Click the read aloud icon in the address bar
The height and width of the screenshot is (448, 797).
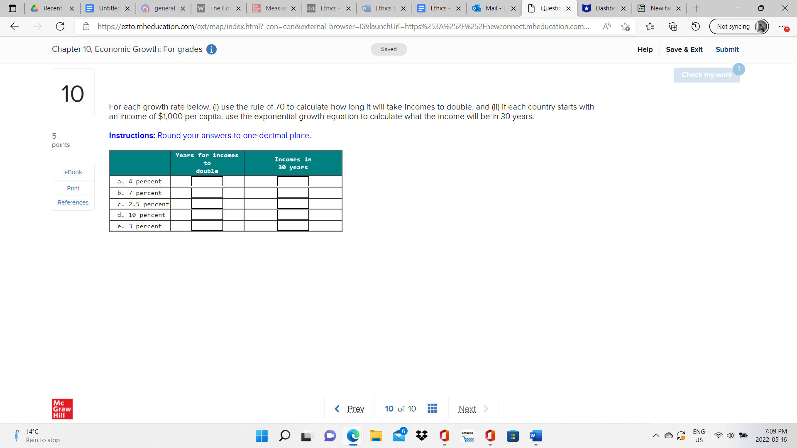(x=606, y=26)
